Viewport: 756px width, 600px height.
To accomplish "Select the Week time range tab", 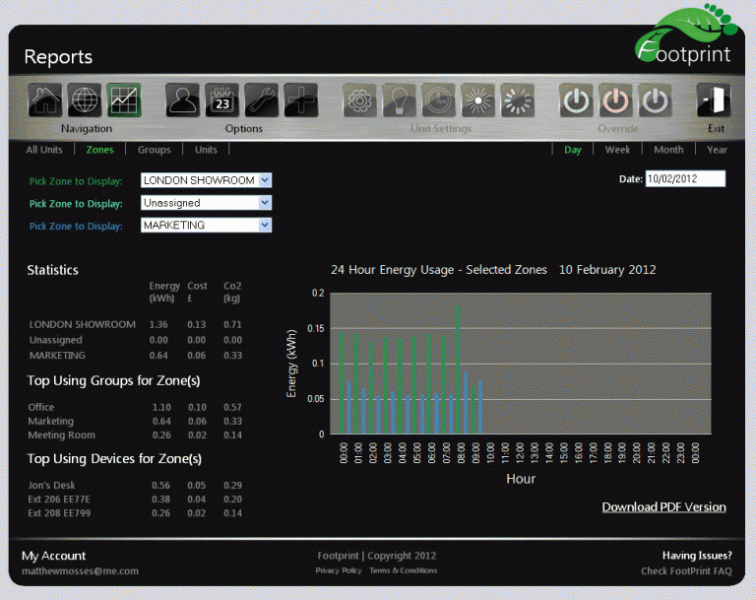I will pos(617,150).
